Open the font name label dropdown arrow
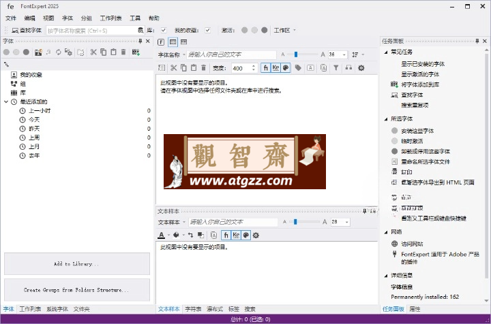This screenshot has height=324, width=491. (x=184, y=55)
